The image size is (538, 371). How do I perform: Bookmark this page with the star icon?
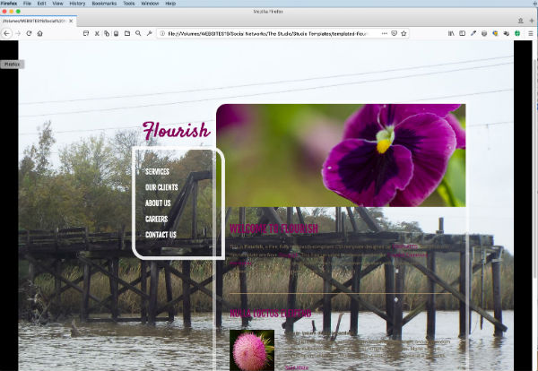click(x=403, y=33)
